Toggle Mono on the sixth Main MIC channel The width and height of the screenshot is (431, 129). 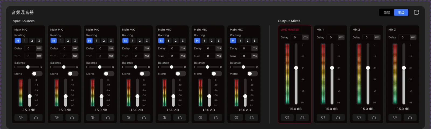(217, 74)
